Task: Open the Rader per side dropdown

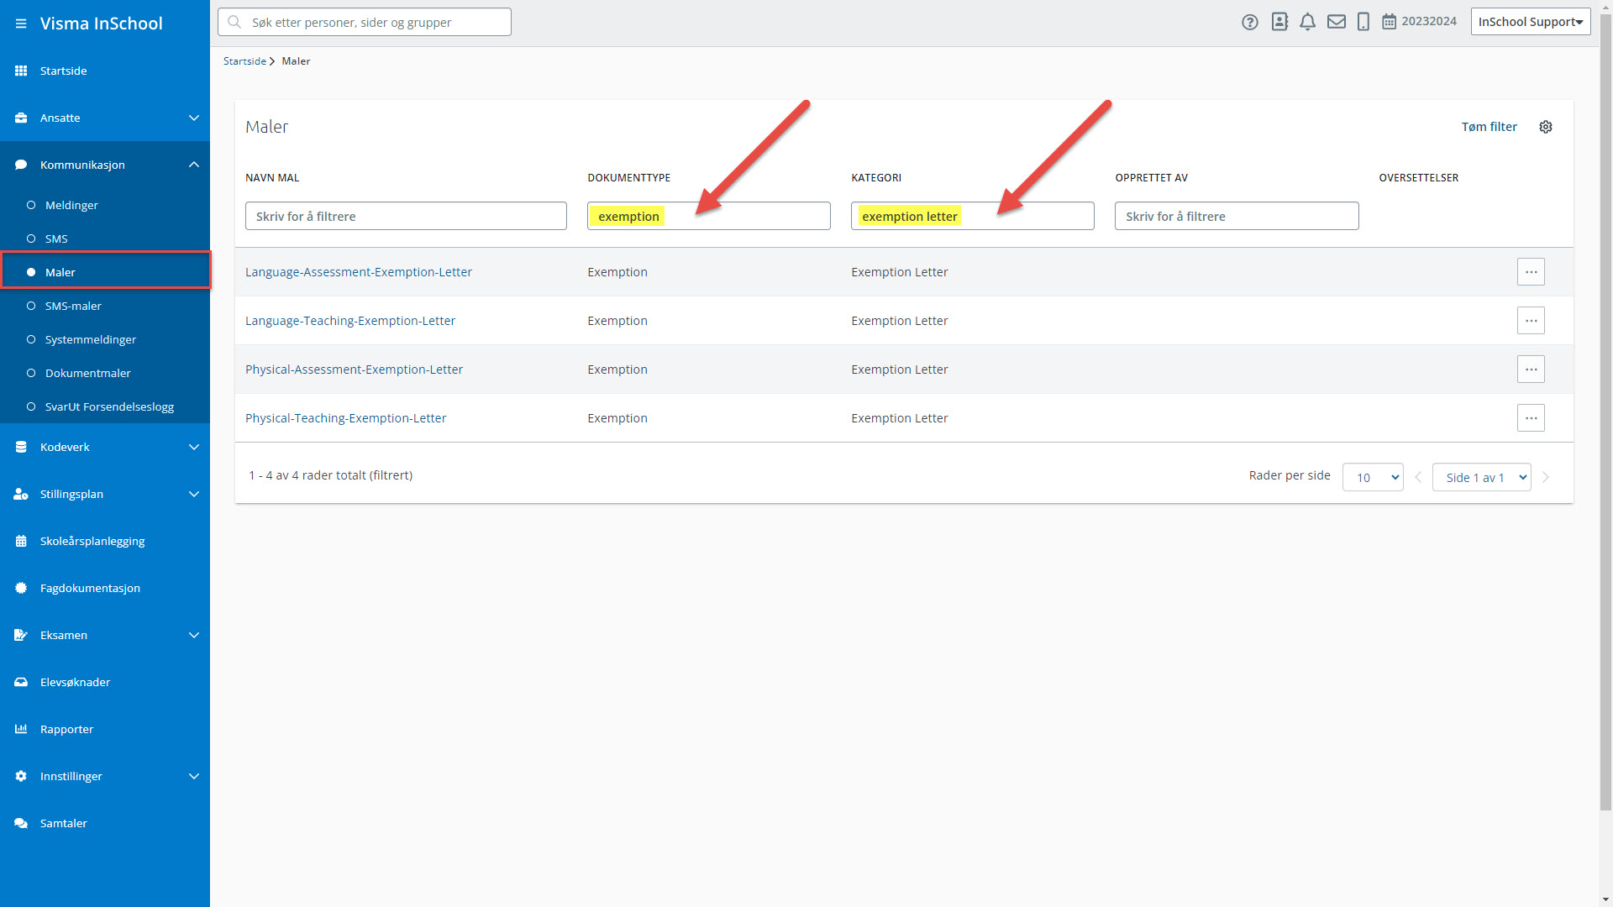Action: tap(1373, 477)
